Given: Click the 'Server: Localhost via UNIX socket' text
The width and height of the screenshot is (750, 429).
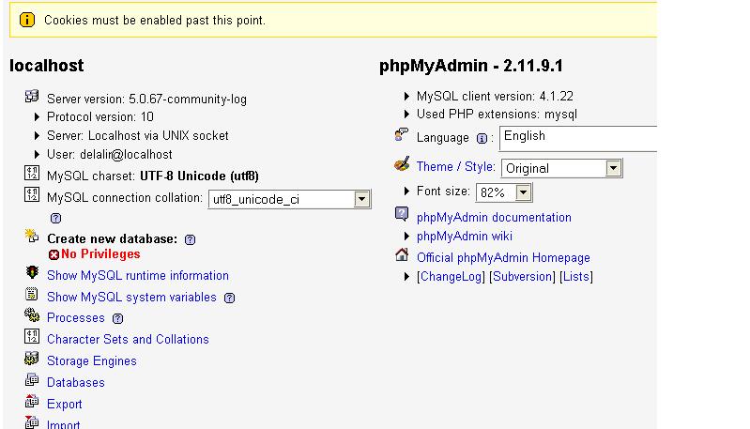Looking at the screenshot, I should pyautogui.click(x=138, y=136).
